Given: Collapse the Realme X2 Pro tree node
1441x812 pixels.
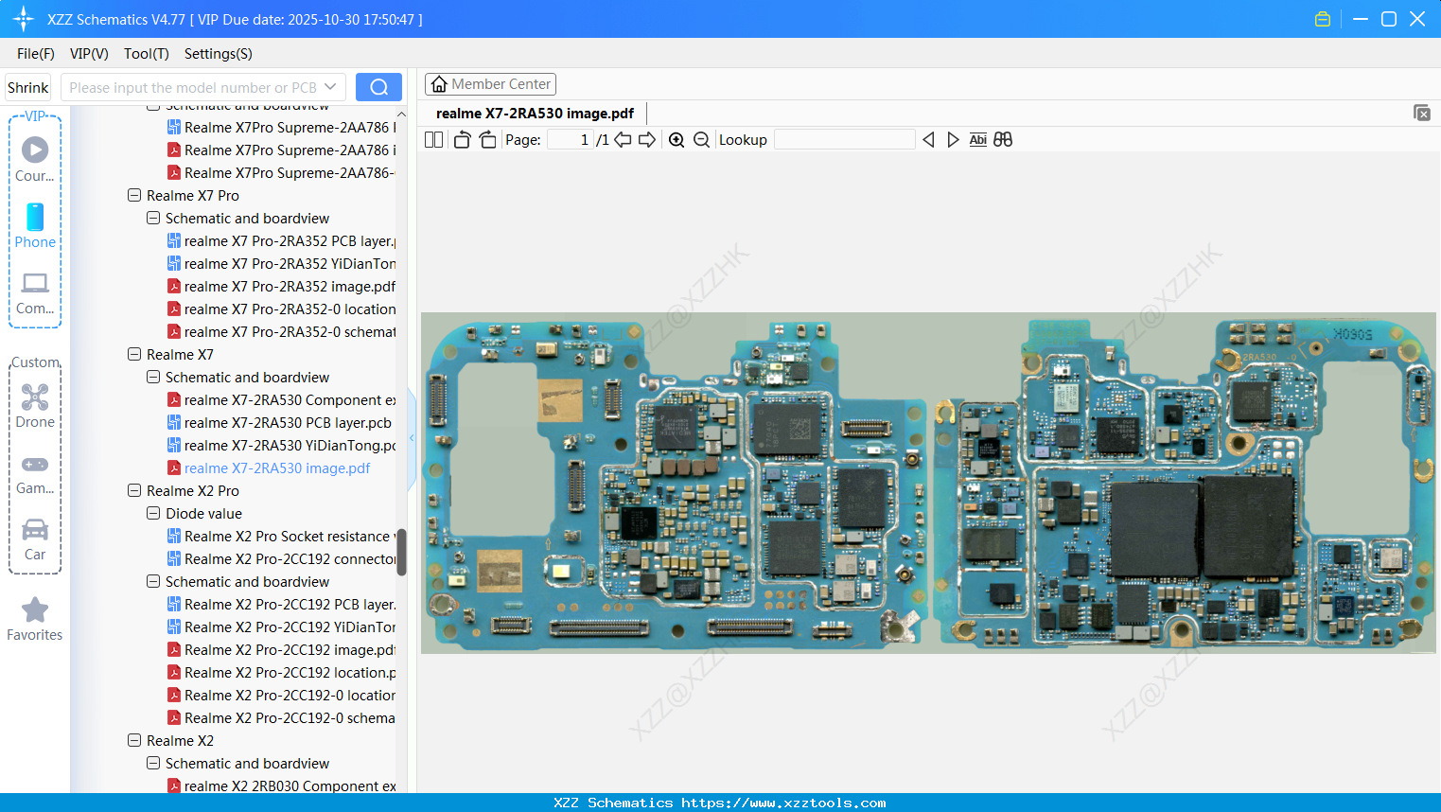Looking at the screenshot, I should (x=134, y=491).
